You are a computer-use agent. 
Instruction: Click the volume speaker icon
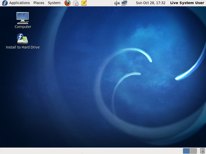(x=117, y=3)
